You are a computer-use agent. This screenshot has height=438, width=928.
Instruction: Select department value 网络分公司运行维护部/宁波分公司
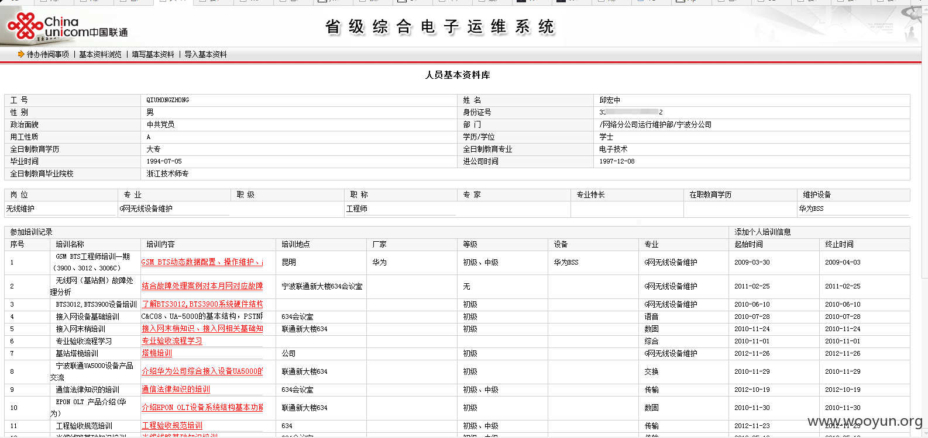pyautogui.click(x=655, y=124)
